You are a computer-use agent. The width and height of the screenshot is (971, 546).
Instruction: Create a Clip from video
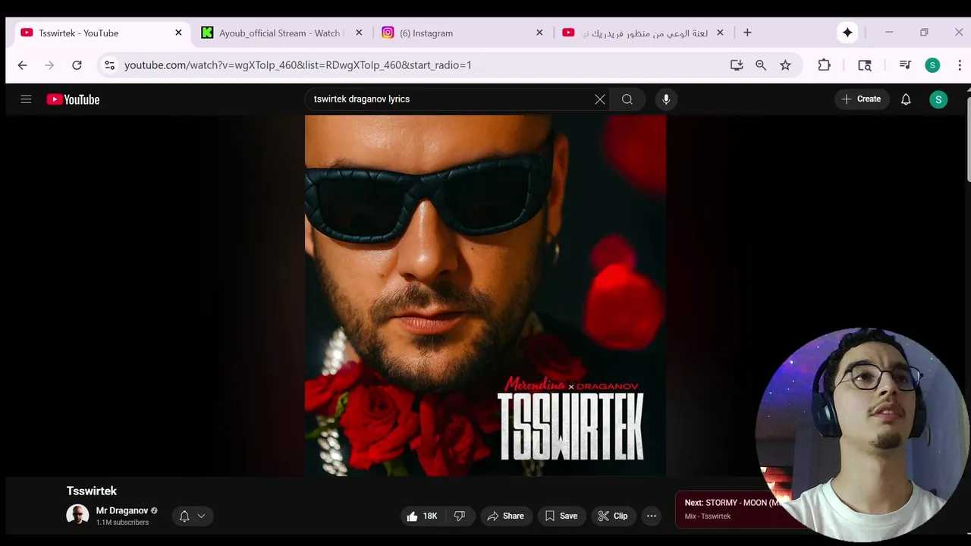coord(613,516)
